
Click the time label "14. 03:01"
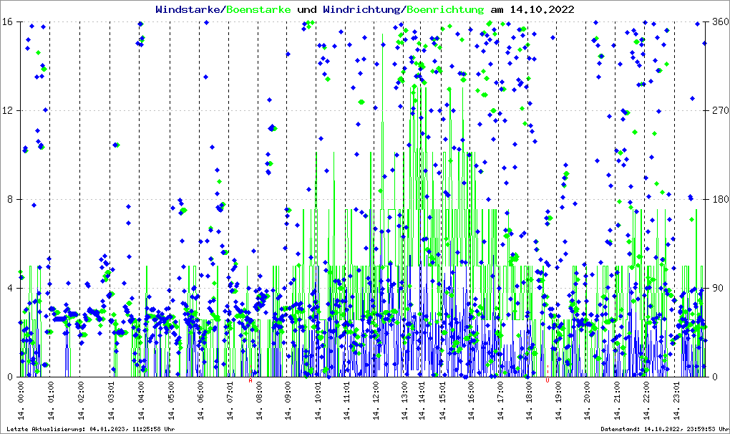point(111,400)
